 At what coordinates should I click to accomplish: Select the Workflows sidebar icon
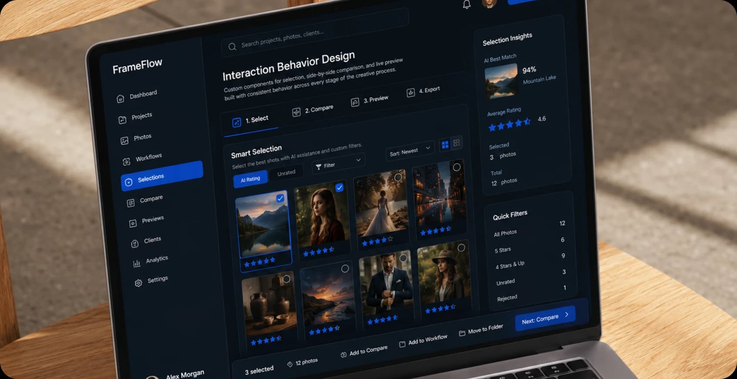click(126, 162)
